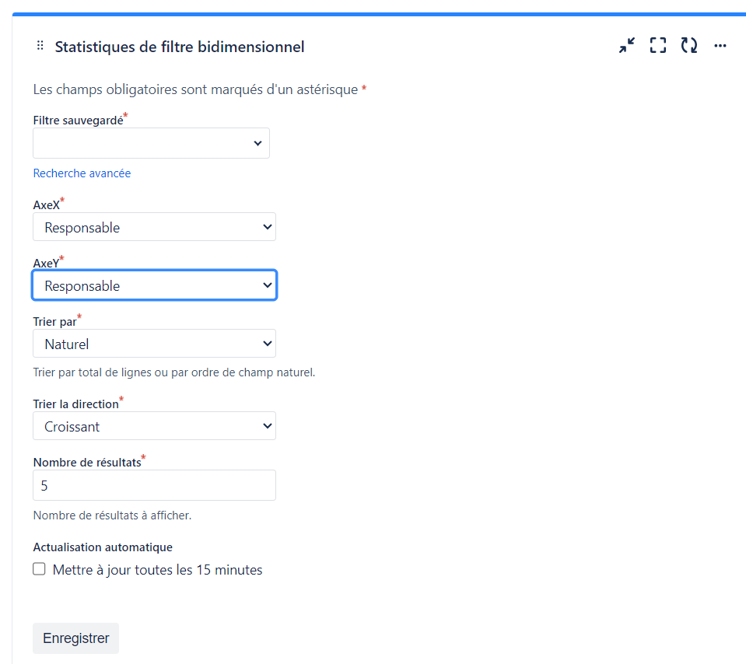Click the chevron arrow of Trier par select

(268, 344)
